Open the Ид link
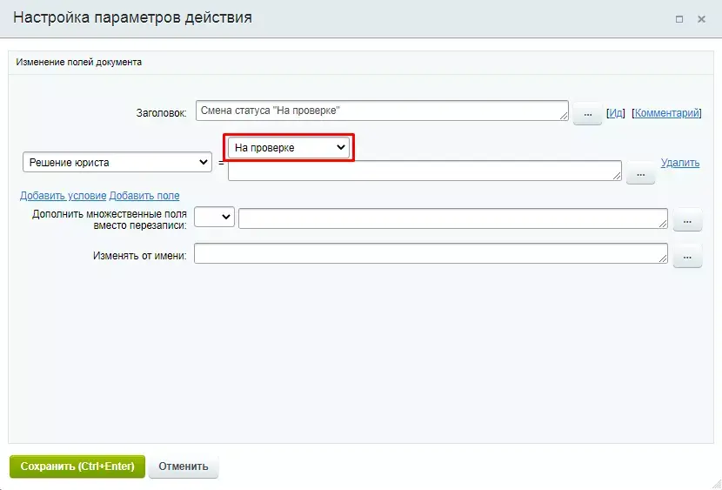The image size is (722, 490). pyautogui.click(x=616, y=113)
